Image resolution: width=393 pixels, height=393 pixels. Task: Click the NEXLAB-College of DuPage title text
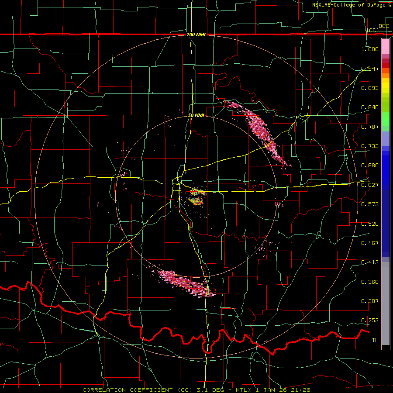(349, 5)
